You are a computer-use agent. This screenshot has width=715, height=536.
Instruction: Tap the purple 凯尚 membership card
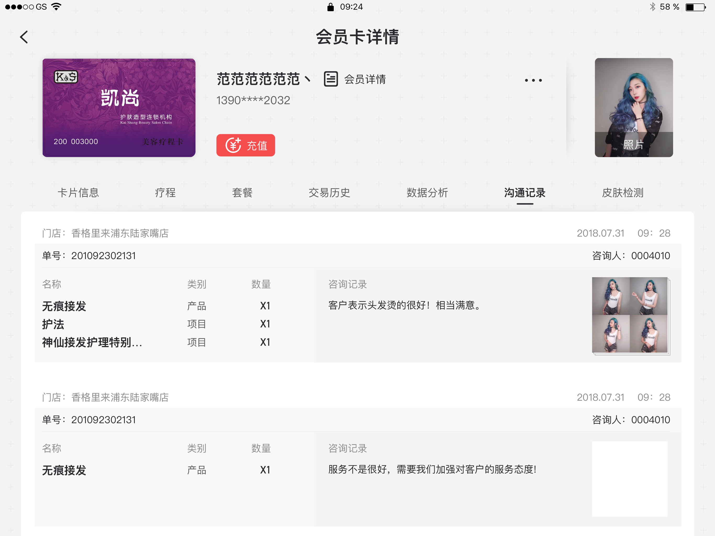119,108
